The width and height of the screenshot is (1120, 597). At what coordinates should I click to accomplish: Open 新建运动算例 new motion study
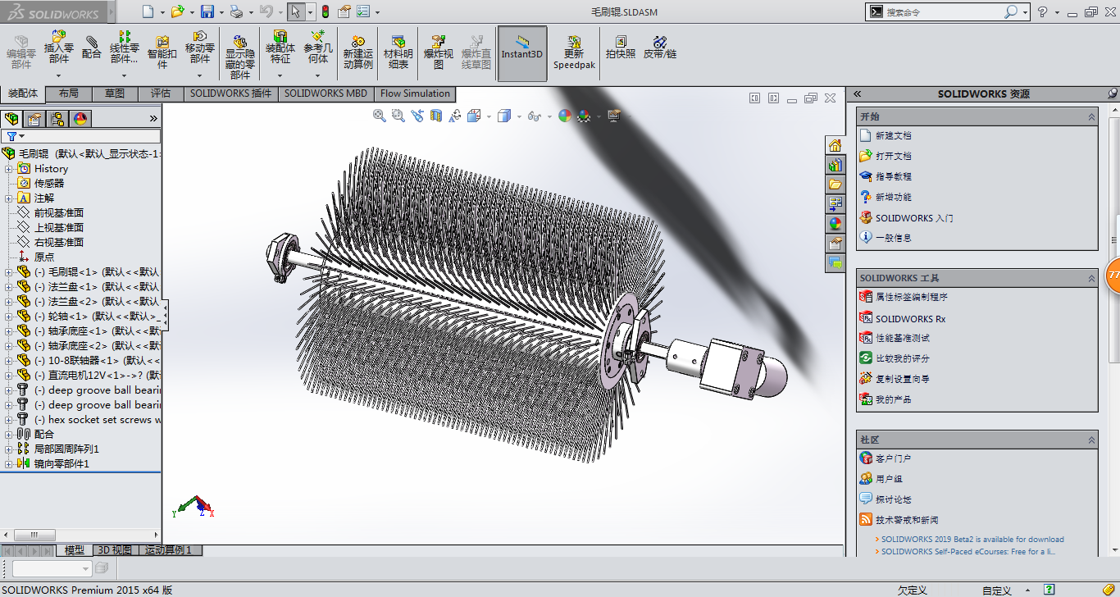click(x=358, y=52)
